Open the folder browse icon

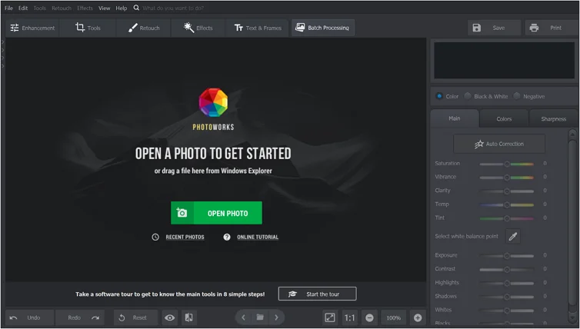pyautogui.click(x=260, y=317)
